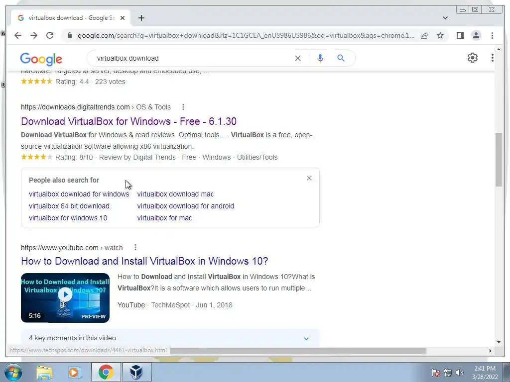Share this page via address bar icon
Image resolution: width=510 pixels, height=382 pixels.
pos(424,35)
